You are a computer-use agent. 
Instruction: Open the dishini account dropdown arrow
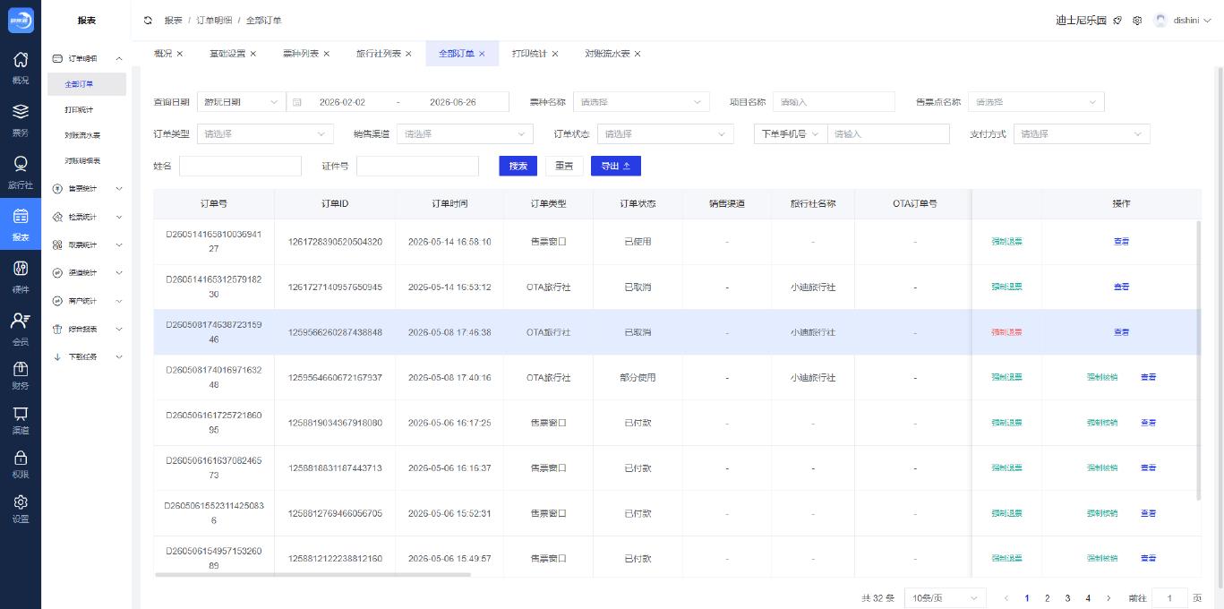[1206, 20]
